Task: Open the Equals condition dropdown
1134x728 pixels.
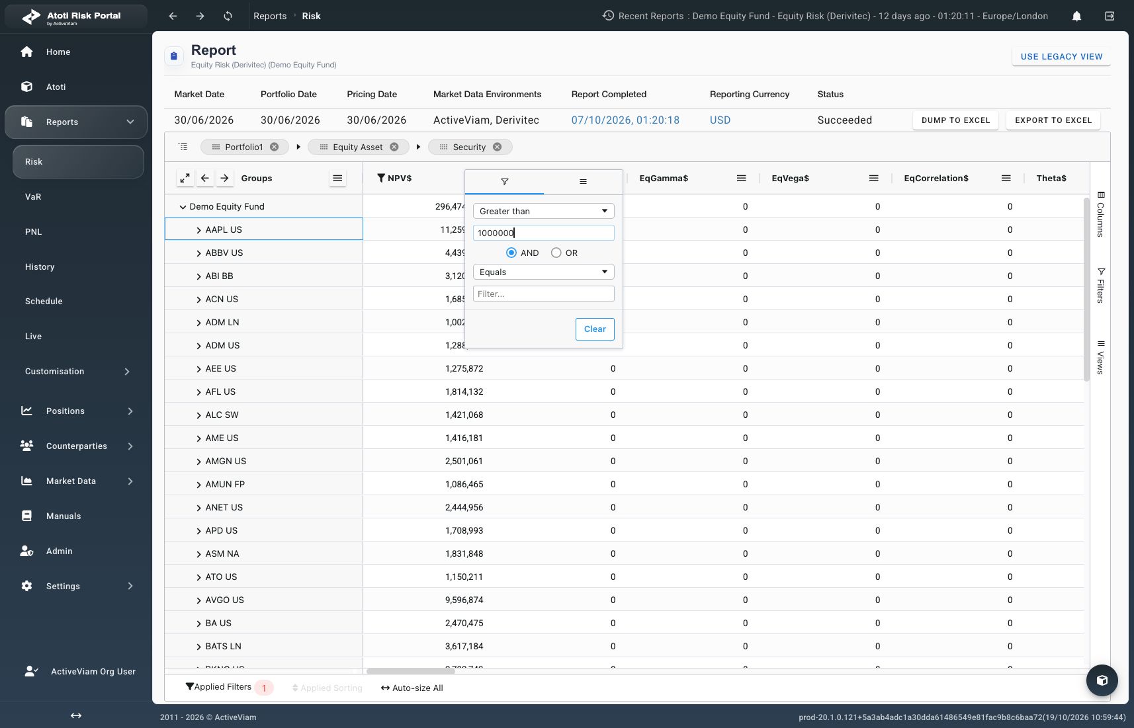Action: coord(544,272)
